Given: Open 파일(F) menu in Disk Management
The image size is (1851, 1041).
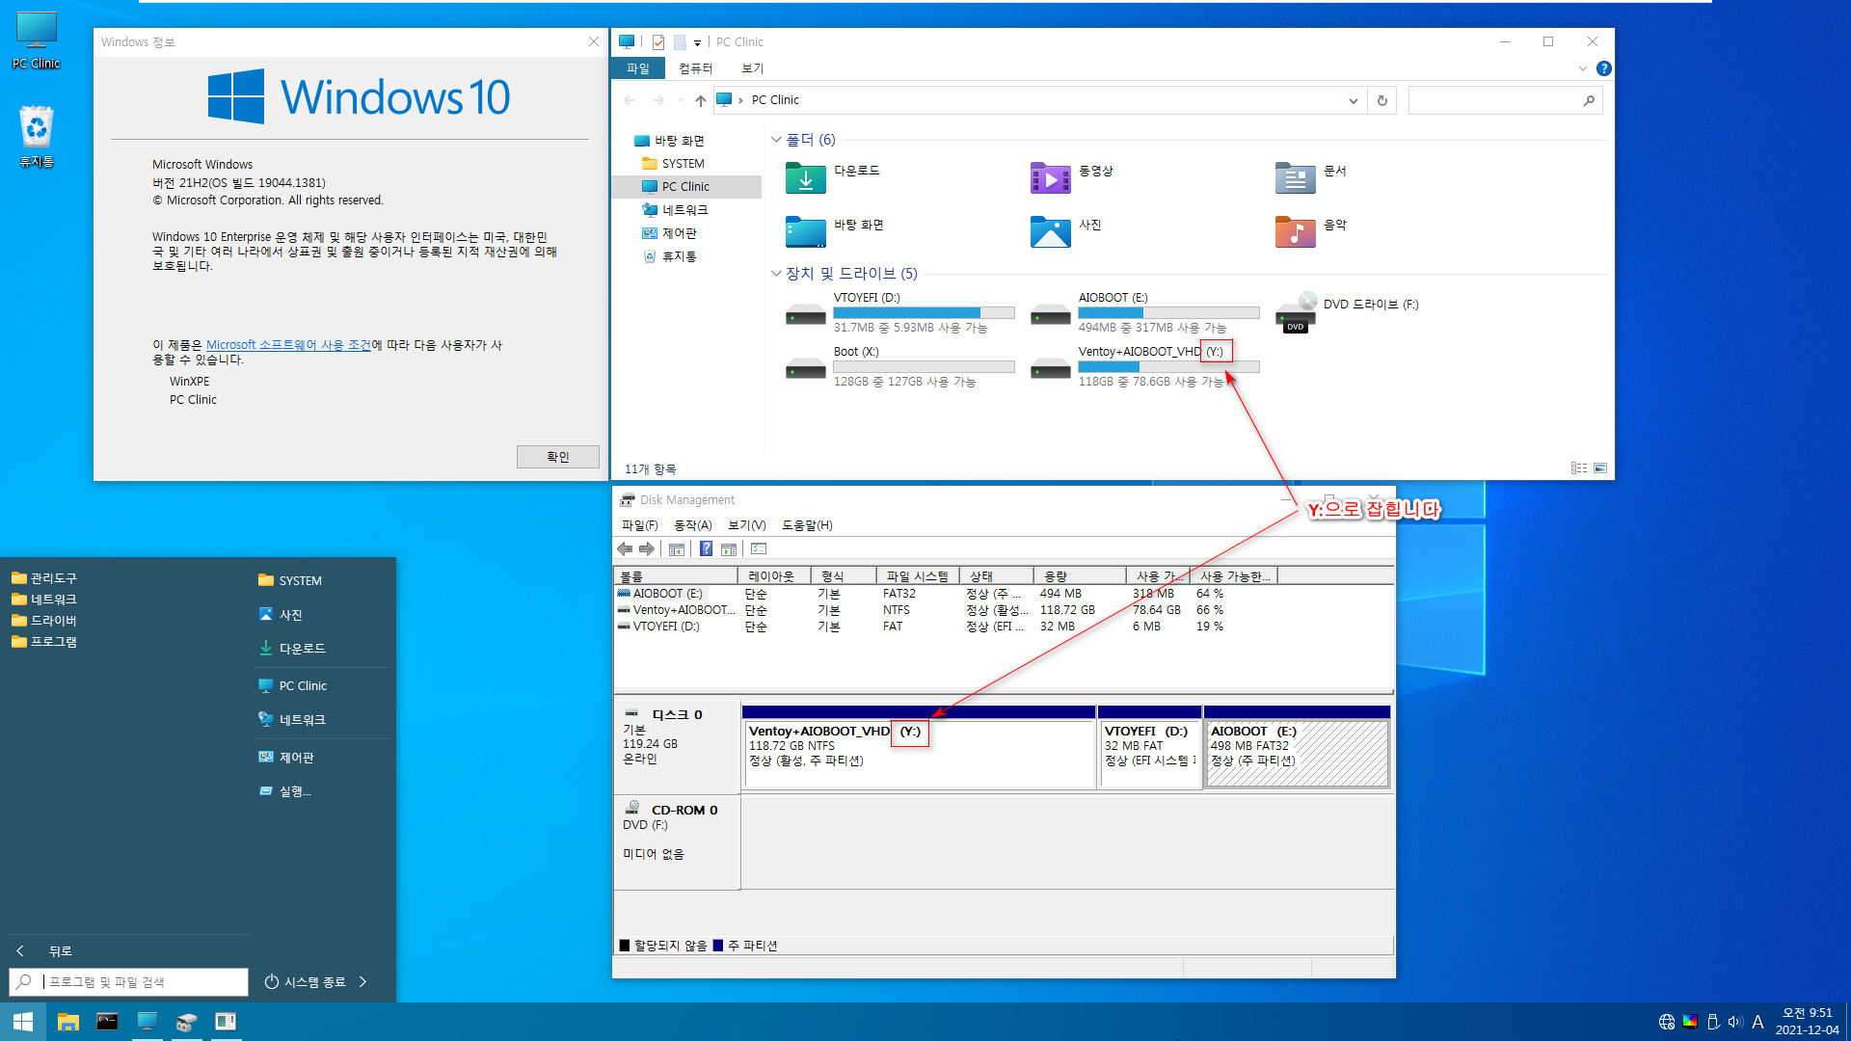Looking at the screenshot, I should (x=639, y=525).
